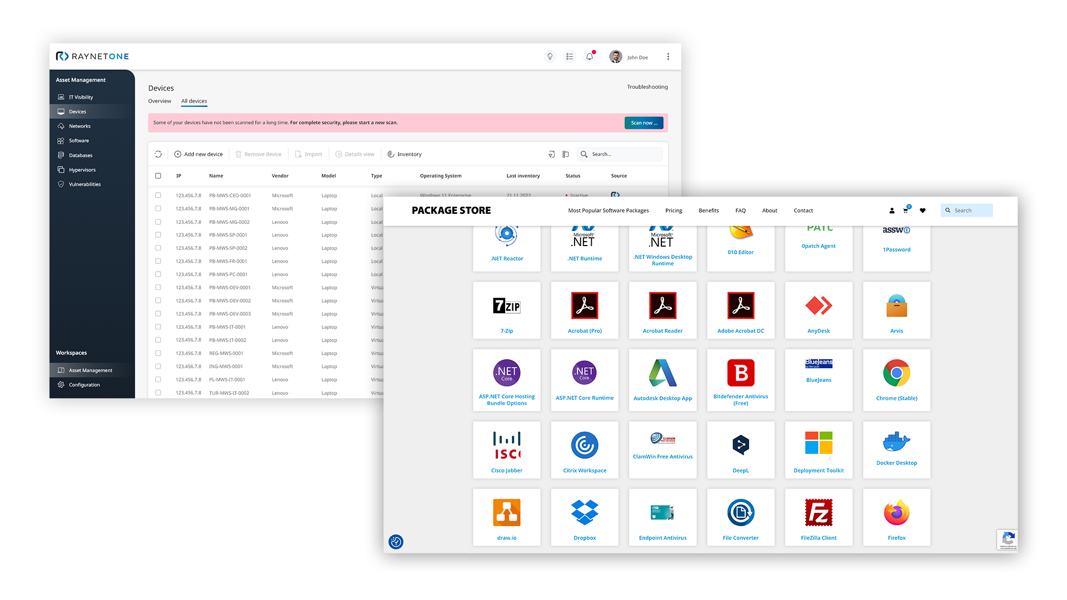Screen dimensions: 1067x600
Task: Check the box for PB-MWS-CEO-0001
Action: pos(158,196)
